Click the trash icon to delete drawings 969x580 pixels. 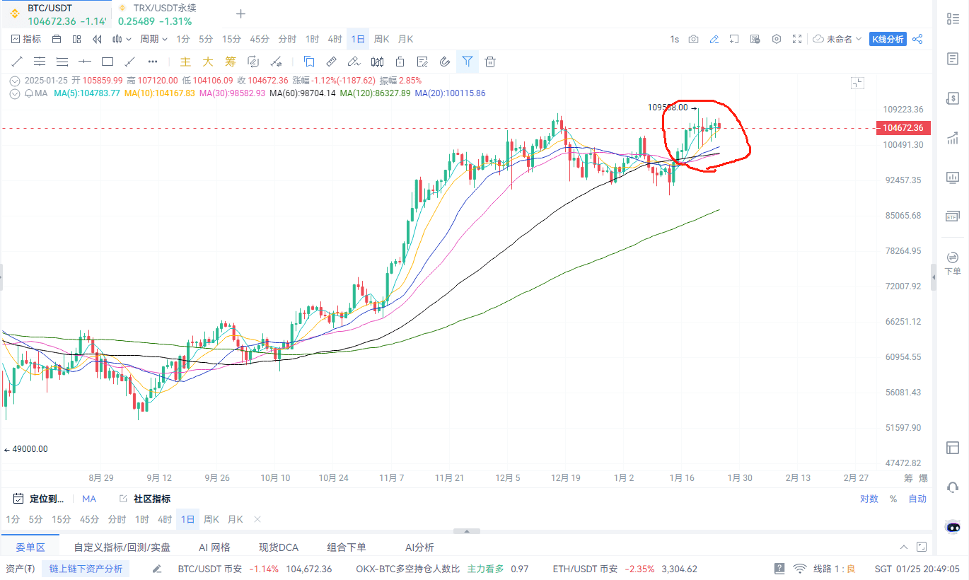(x=490, y=62)
